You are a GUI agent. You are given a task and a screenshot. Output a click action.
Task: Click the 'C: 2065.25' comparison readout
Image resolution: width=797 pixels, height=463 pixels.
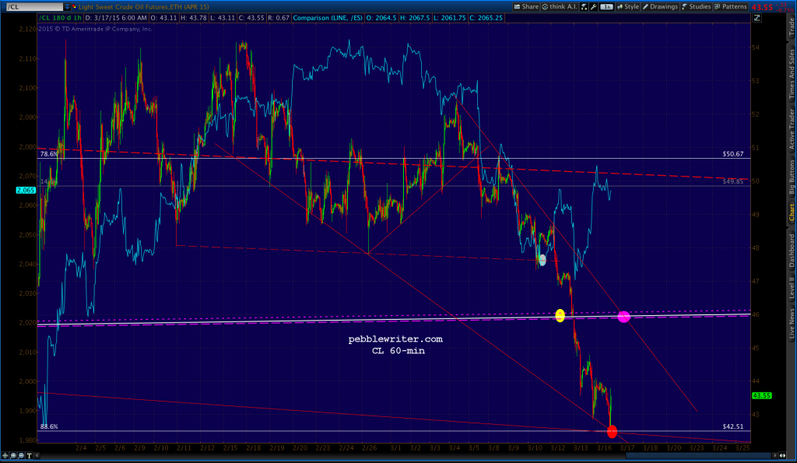pyautogui.click(x=486, y=18)
